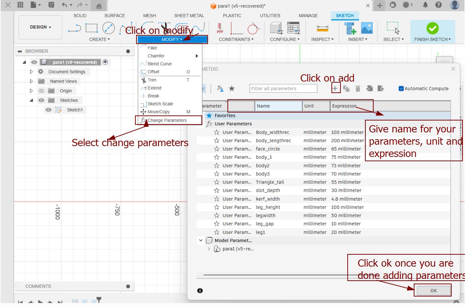Hide the Sketches folder eye icon
This screenshot has height=307, width=465.
coord(41,100)
